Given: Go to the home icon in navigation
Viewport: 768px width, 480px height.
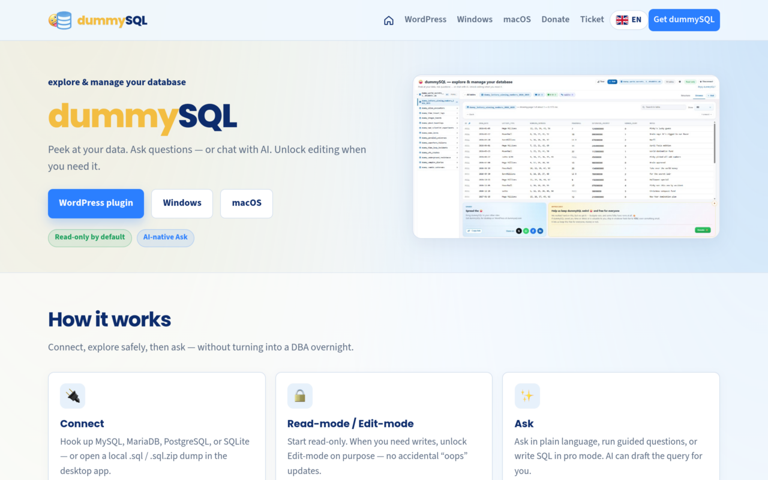Looking at the screenshot, I should [389, 20].
